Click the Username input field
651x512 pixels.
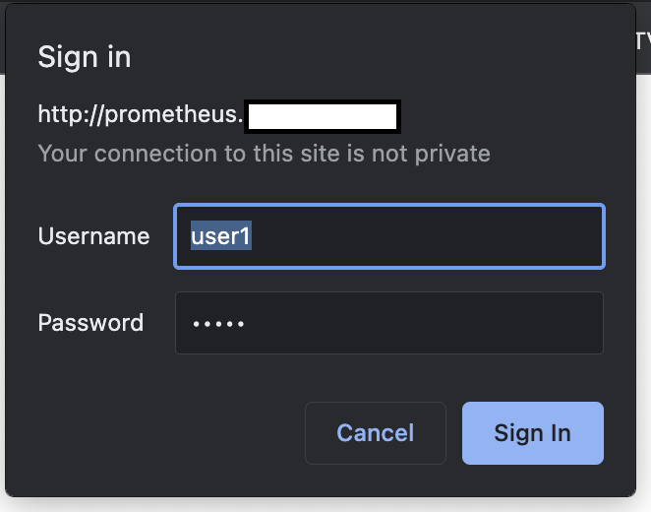388,236
